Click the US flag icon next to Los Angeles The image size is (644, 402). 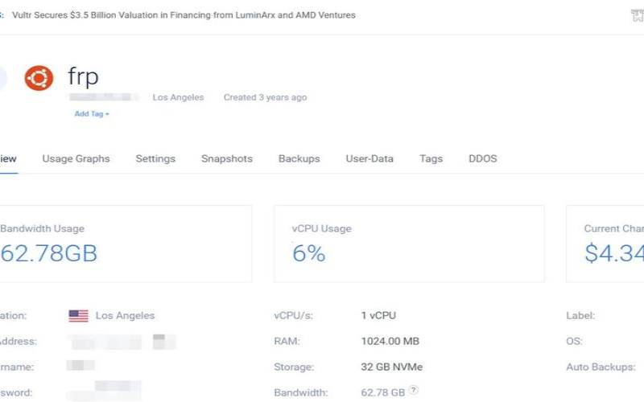78,316
